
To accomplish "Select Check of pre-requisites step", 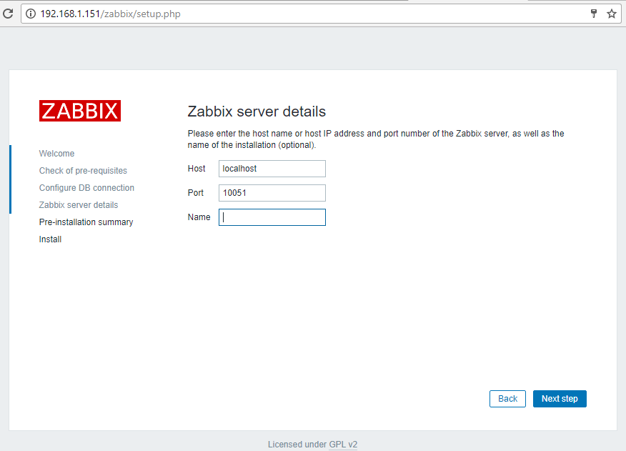I will 83,171.
